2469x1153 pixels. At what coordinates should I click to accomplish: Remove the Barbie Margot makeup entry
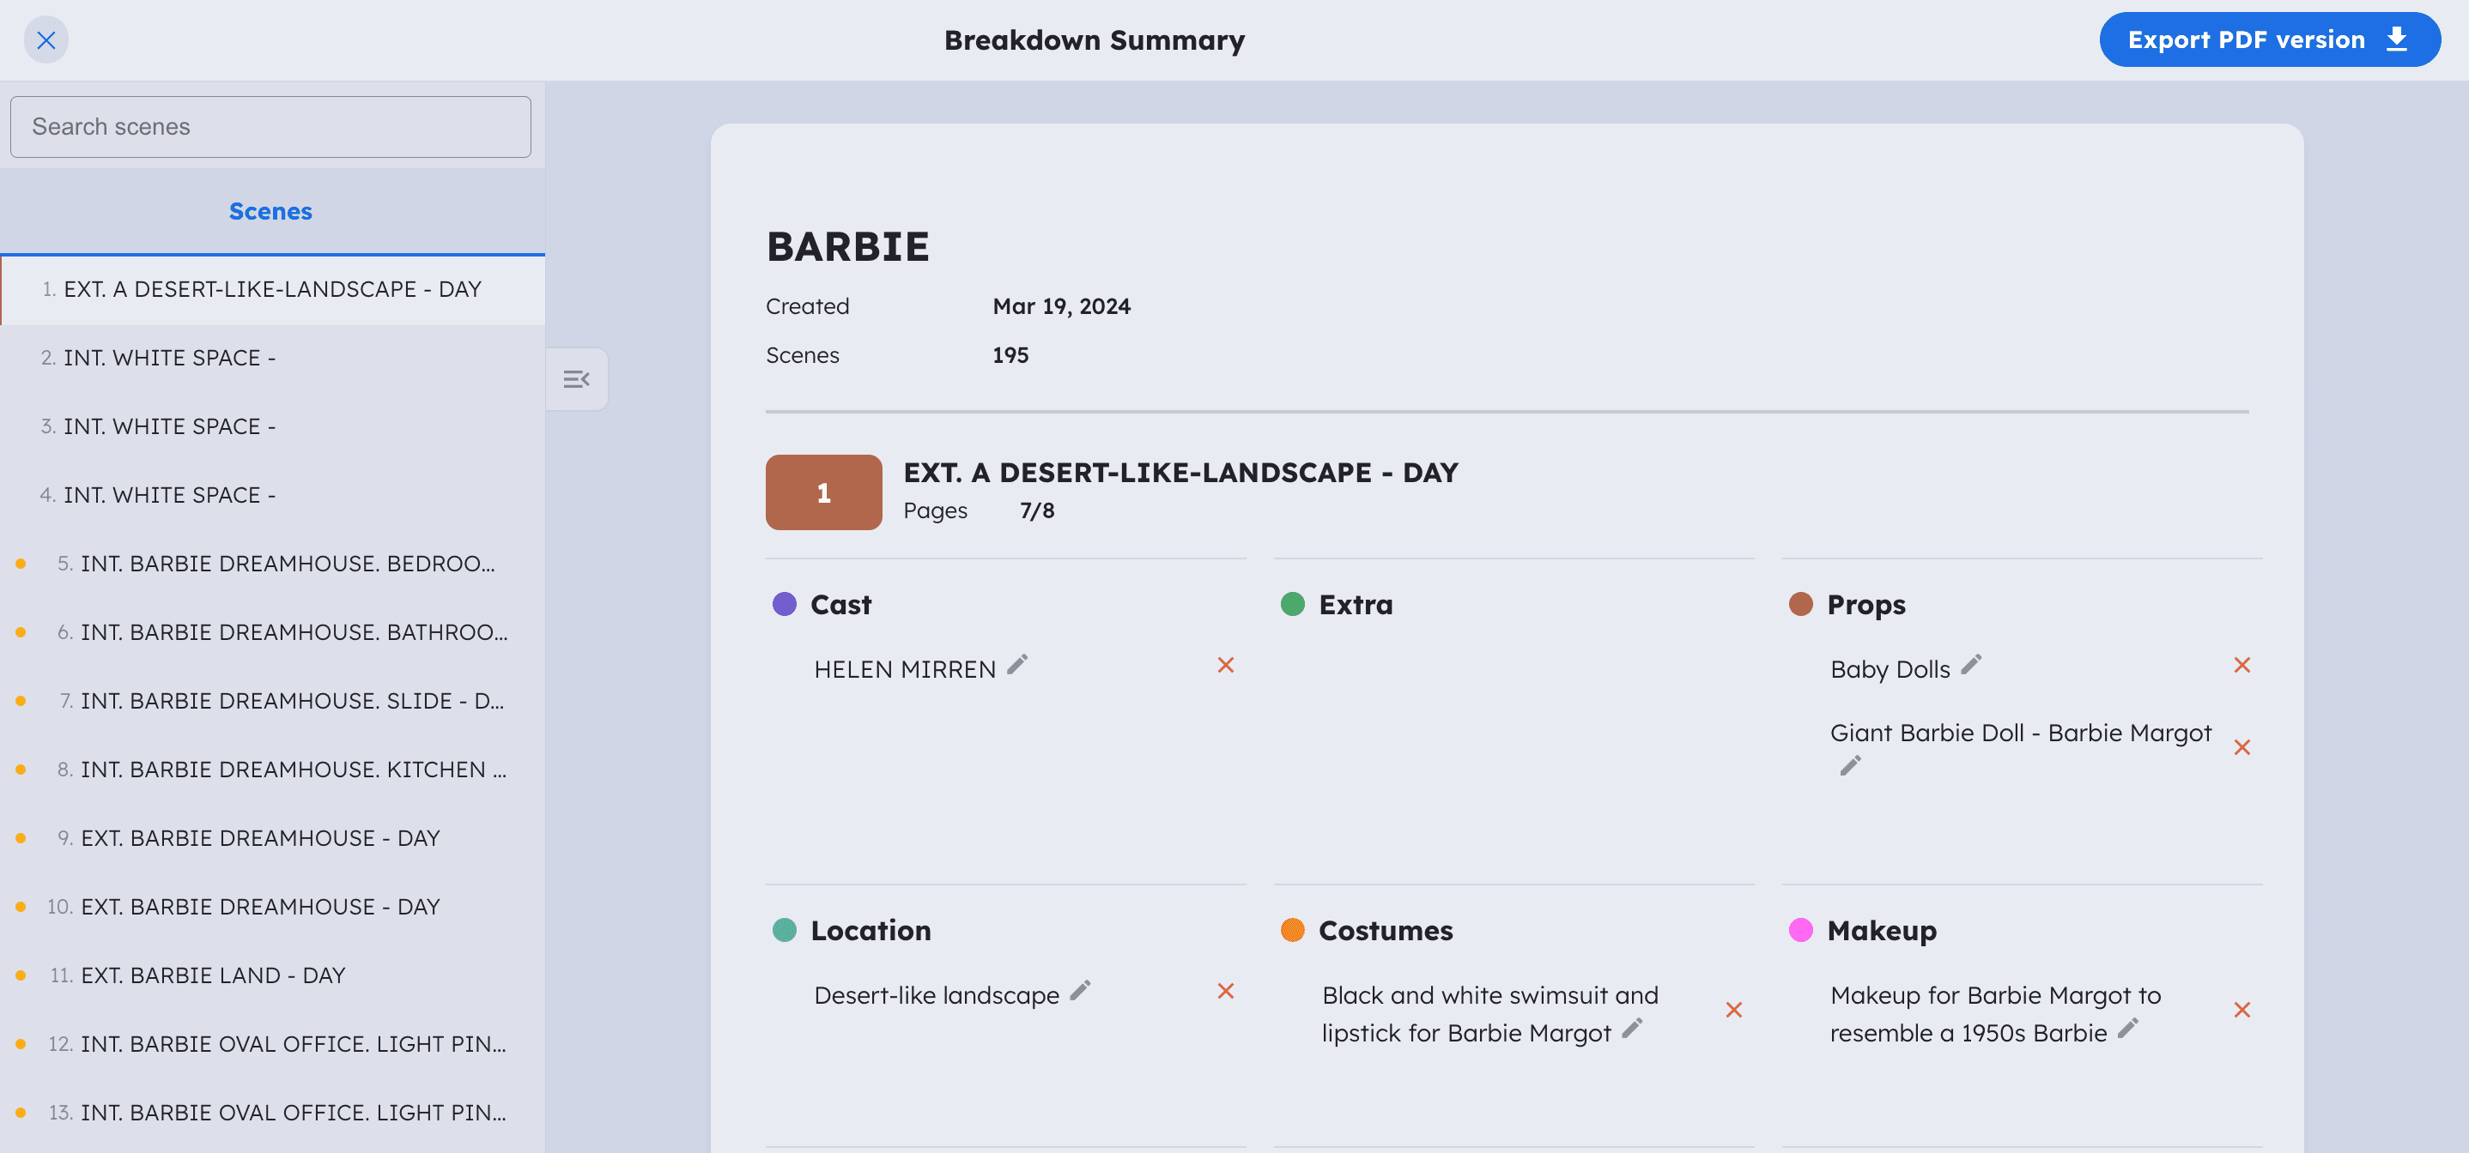tap(2243, 1010)
